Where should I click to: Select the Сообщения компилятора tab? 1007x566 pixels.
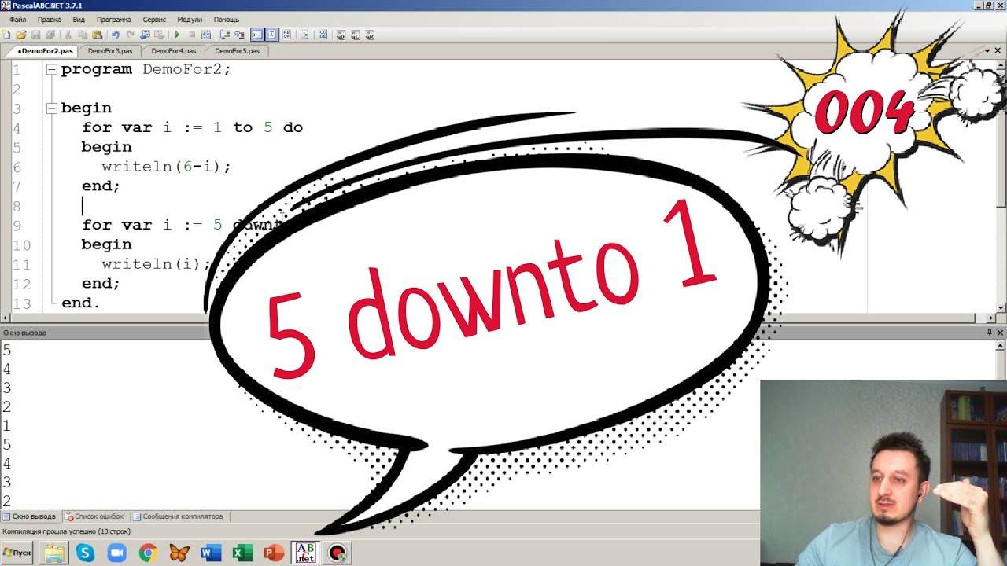pos(178,516)
